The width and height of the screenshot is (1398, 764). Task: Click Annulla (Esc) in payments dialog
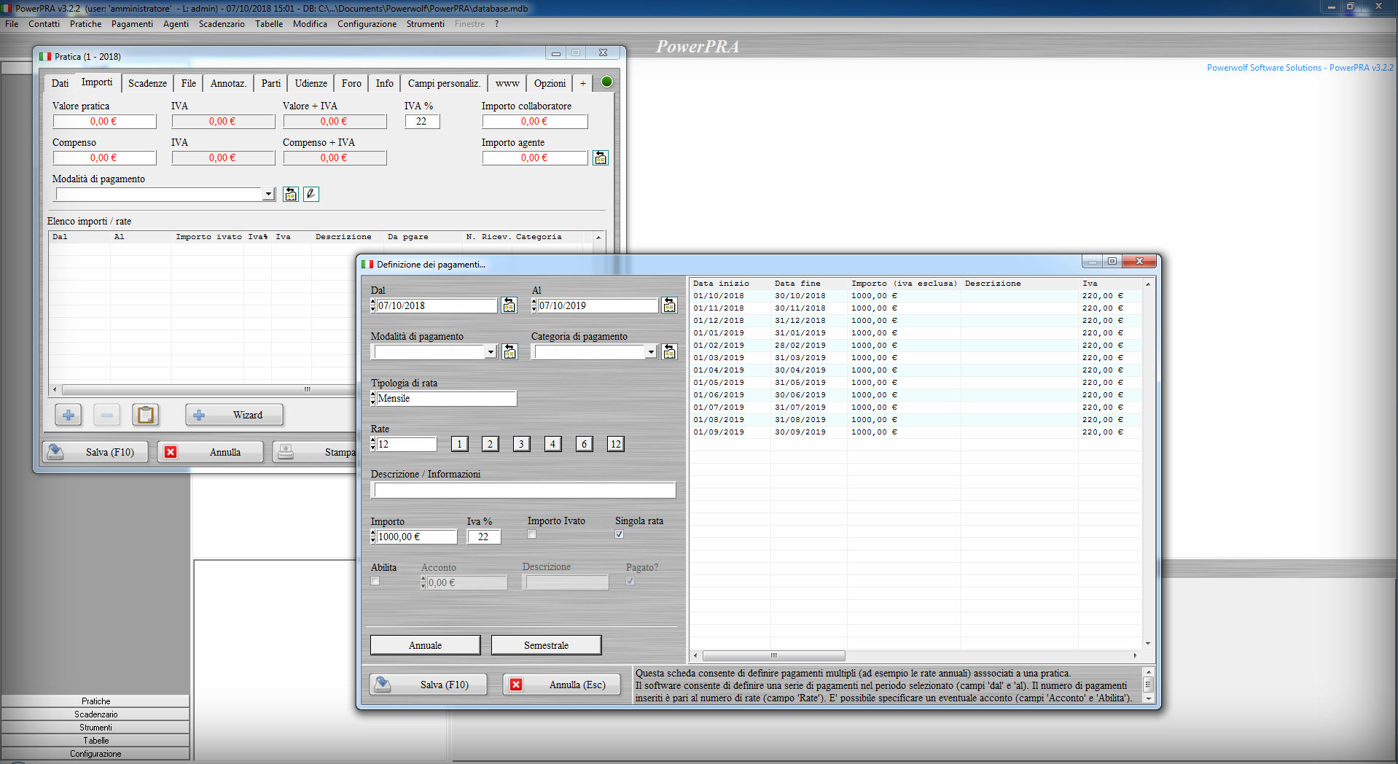click(x=561, y=685)
